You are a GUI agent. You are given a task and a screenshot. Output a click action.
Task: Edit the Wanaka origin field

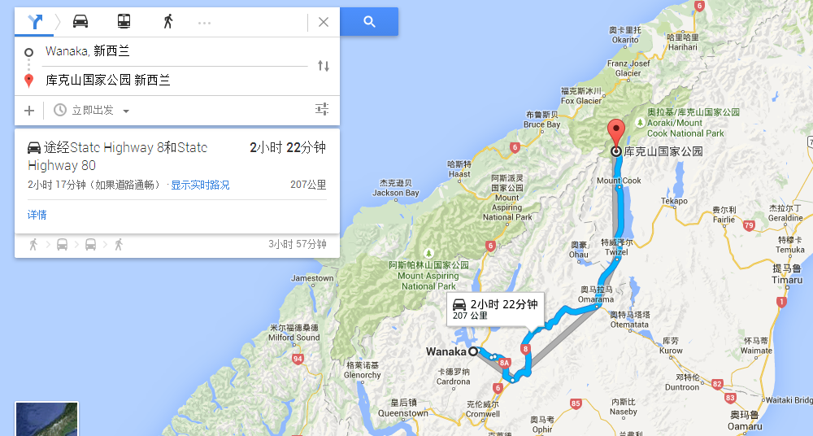click(x=176, y=51)
